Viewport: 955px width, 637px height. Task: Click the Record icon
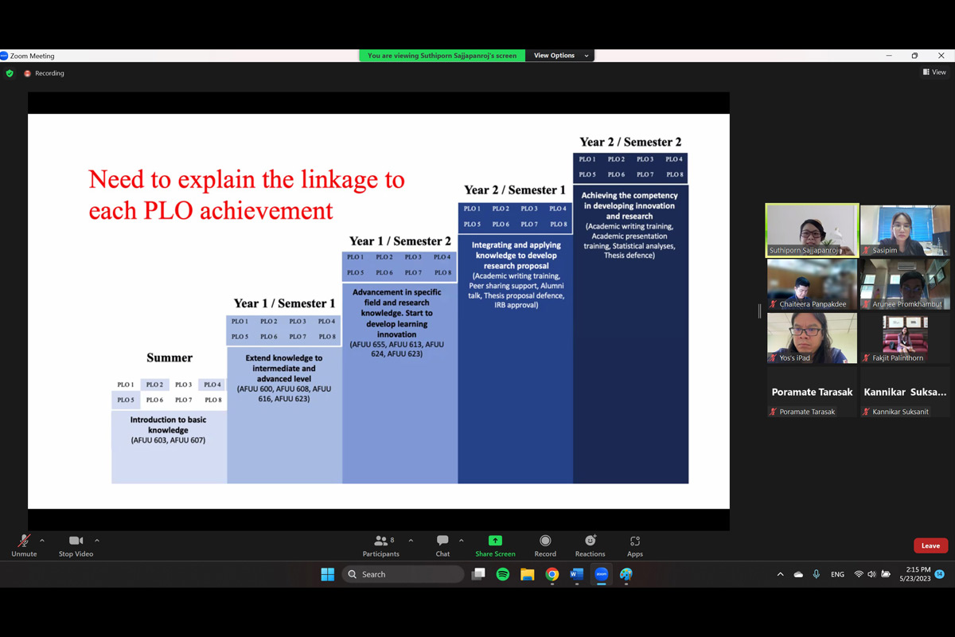coord(545,545)
